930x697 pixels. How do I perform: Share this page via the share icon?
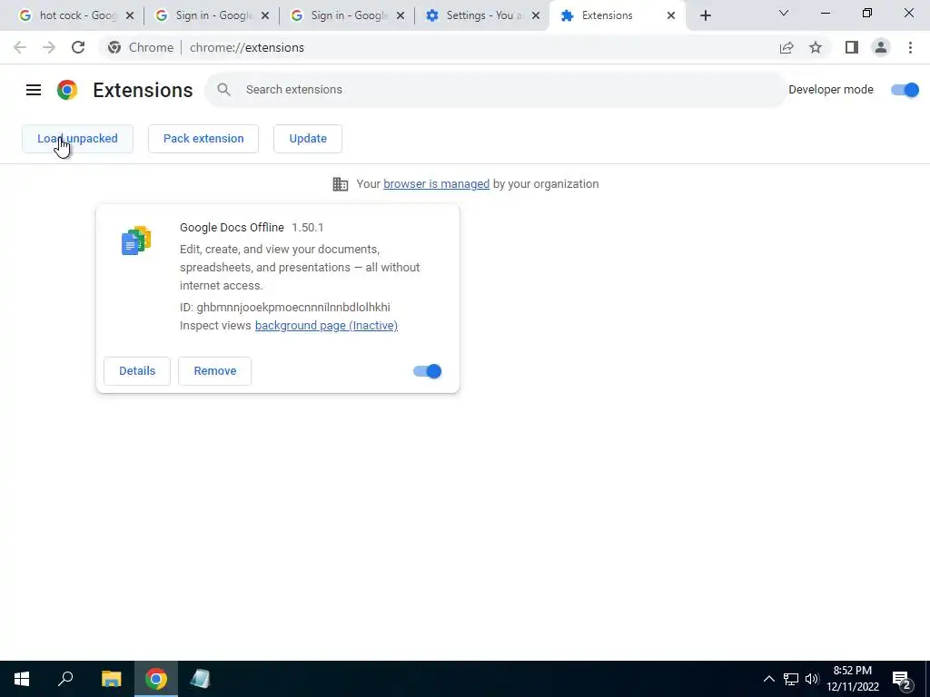click(787, 47)
